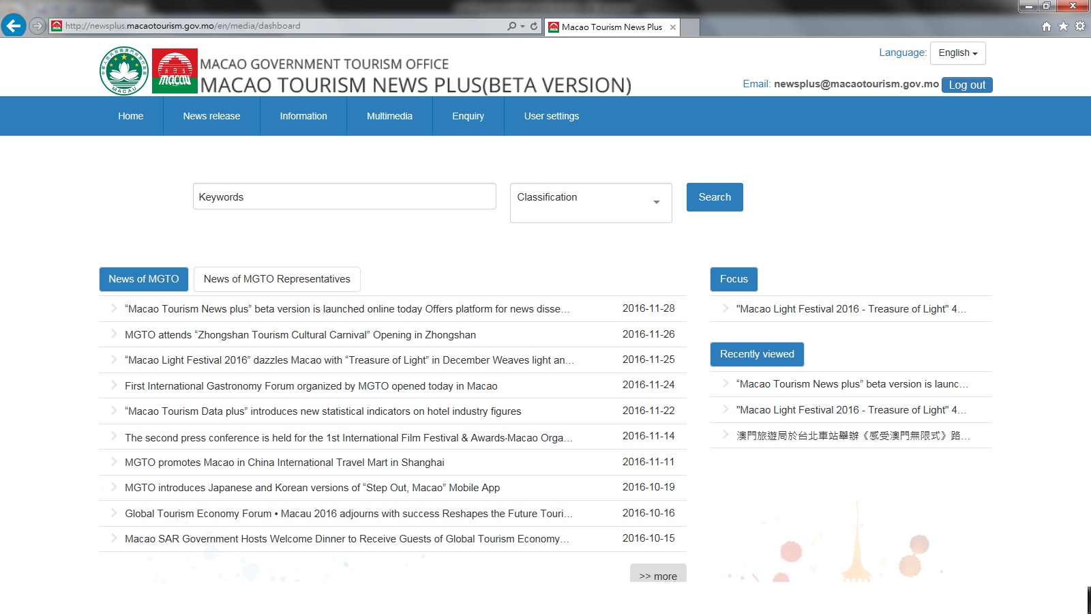Click the refresh icon in address bar
This screenshot has height=614, width=1091.
[x=534, y=26]
